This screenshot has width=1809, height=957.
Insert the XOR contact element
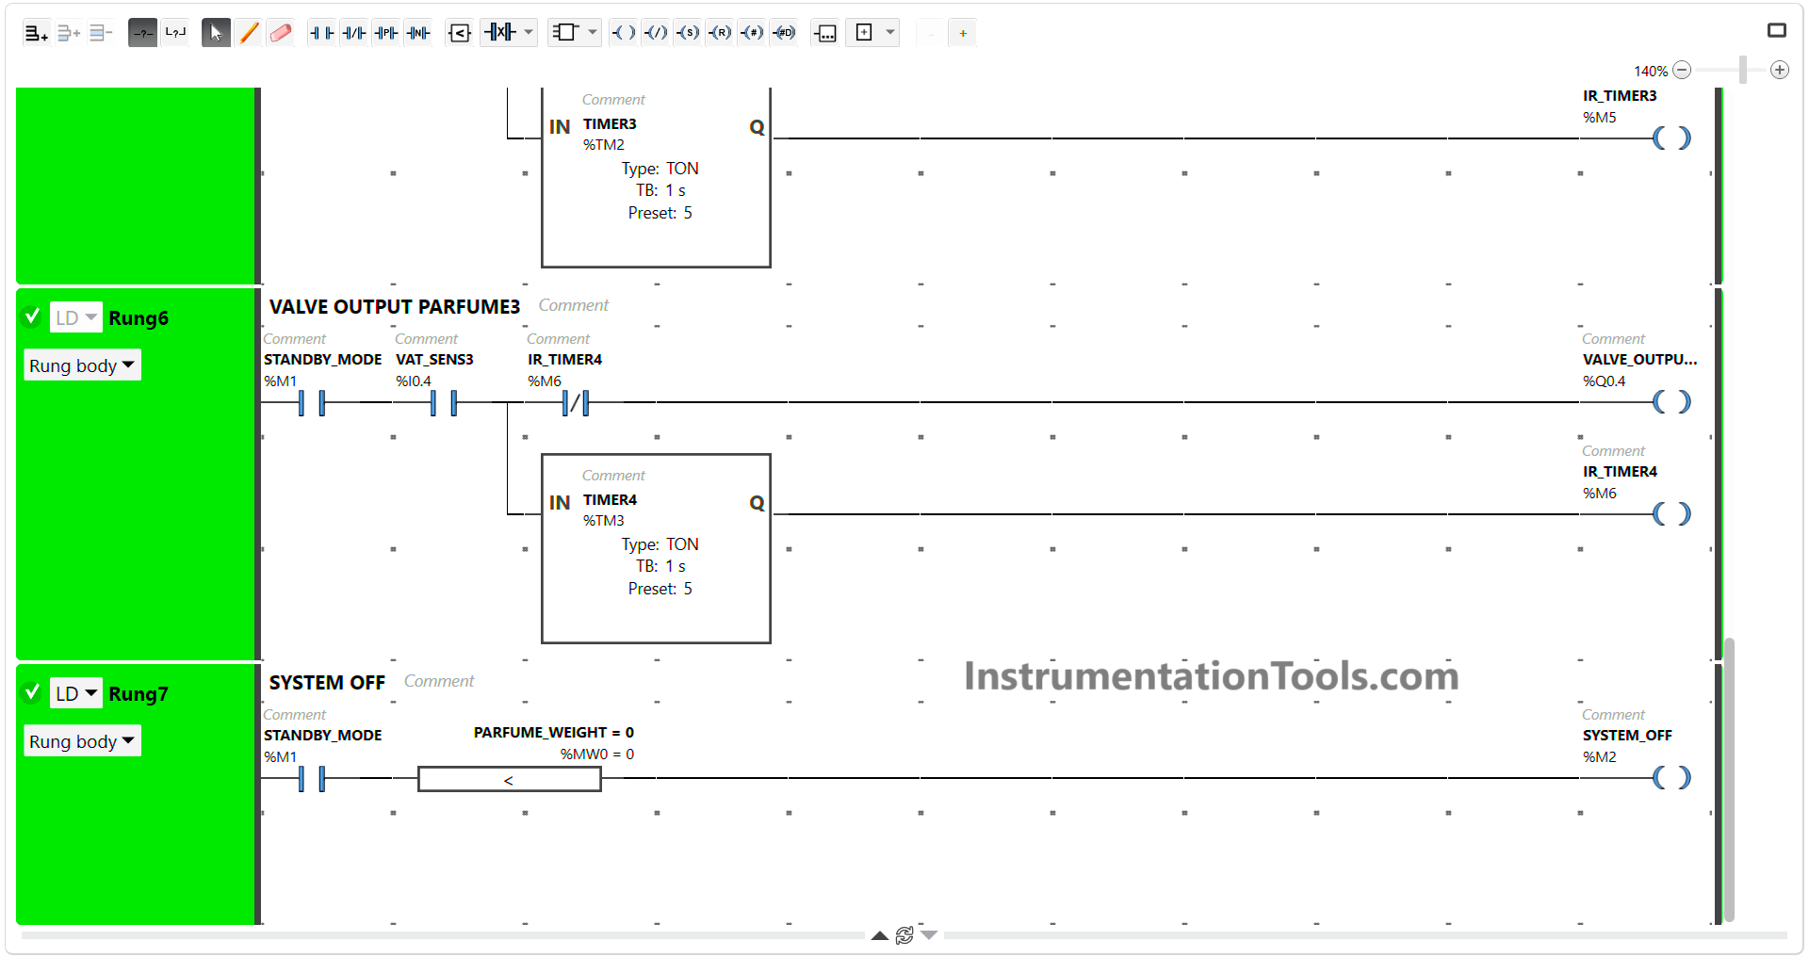pyautogui.click(x=499, y=33)
